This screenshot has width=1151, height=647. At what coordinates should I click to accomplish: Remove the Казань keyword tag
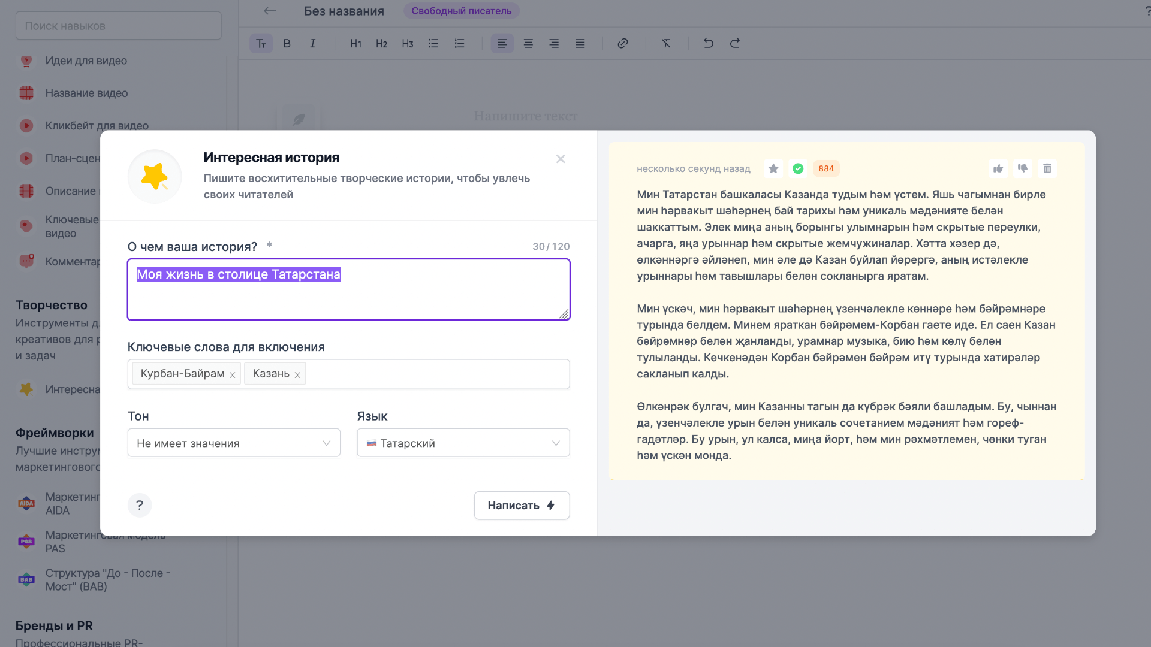297,374
